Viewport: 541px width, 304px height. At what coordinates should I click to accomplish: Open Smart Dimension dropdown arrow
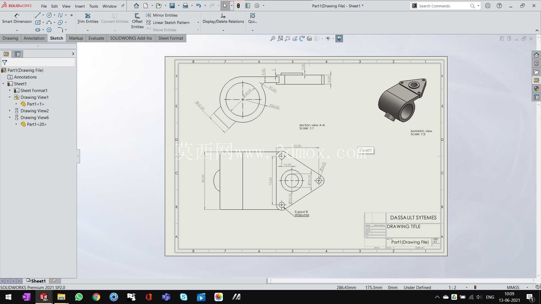click(x=17, y=30)
